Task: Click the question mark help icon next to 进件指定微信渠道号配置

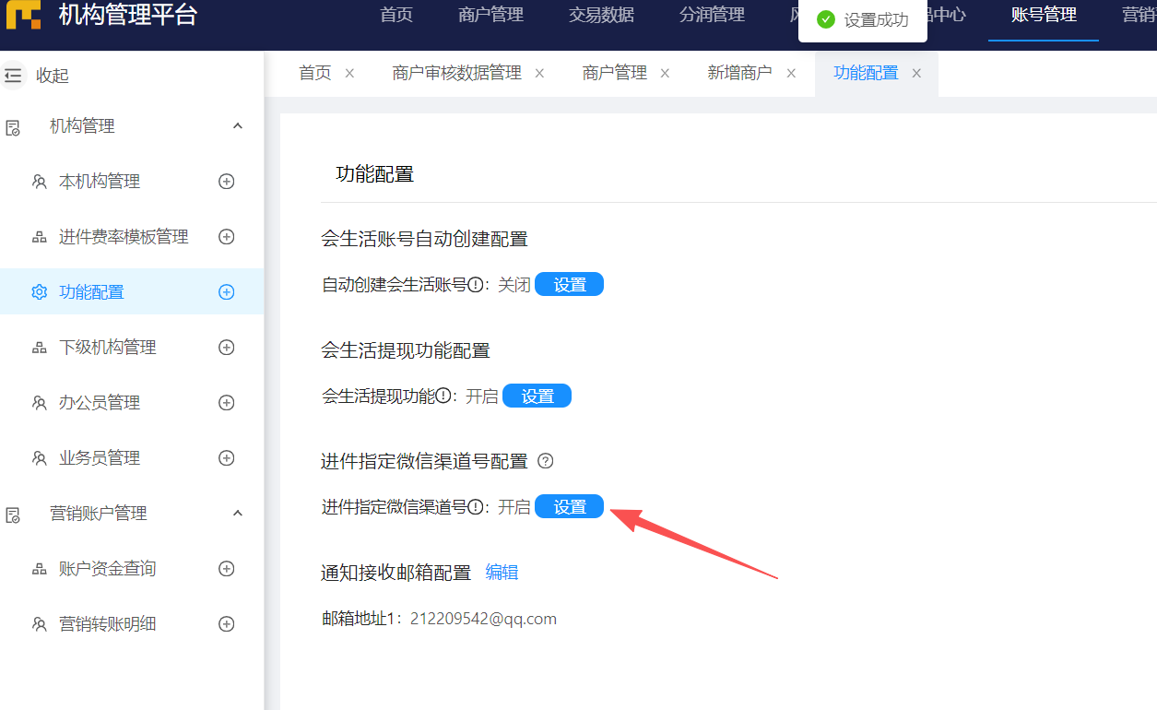Action: point(546,461)
